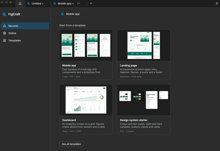The height and width of the screenshot is (151, 220).
Task: Click the Templates shapes icon
Action: coord(5,41)
